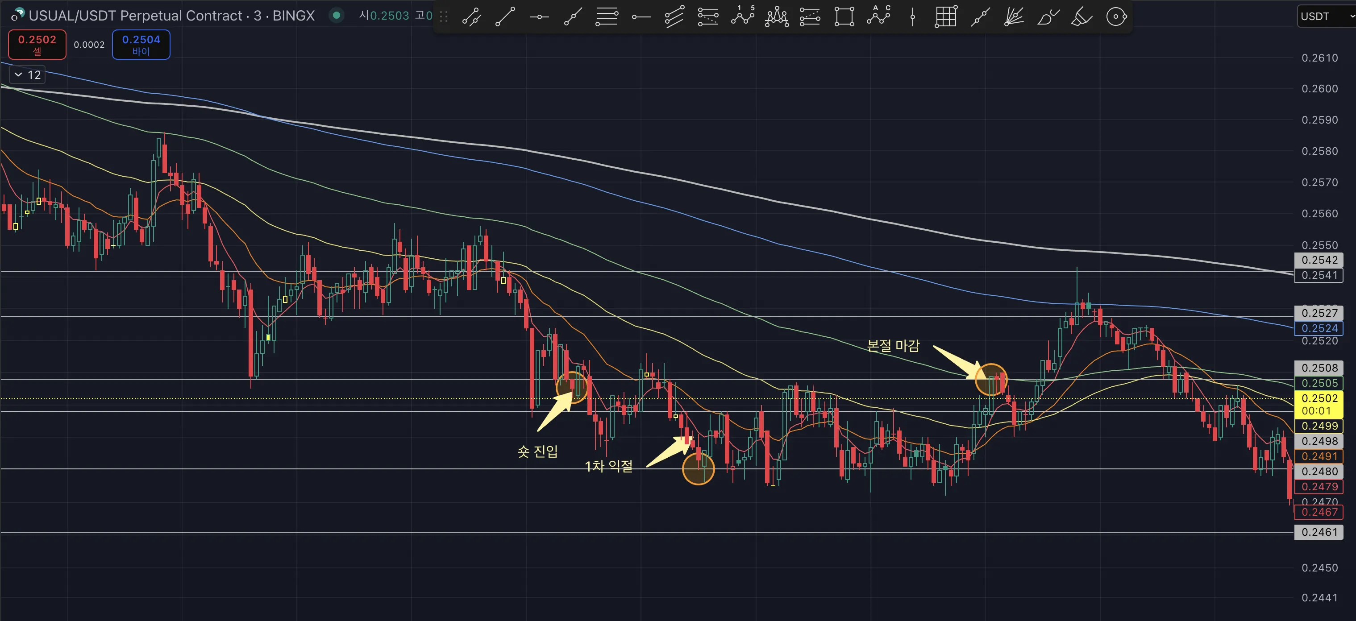Click the 0.2542 price axis label
The width and height of the screenshot is (1356, 621).
pyautogui.click(x=1319, y=260)
